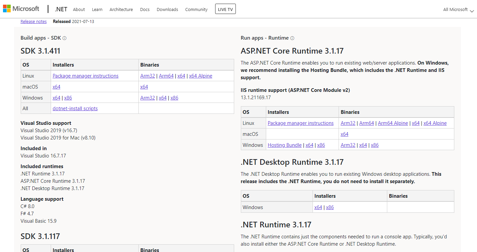Click the info icon beside Run apps - Runtime
This screenshot has height=252, width=477.
pyautogui.click(x=292, y=38)
